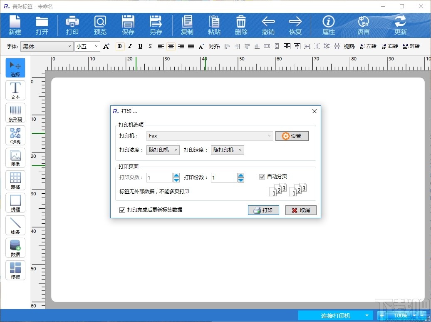Open the 打印浓度 dropdown

[163, 150]
